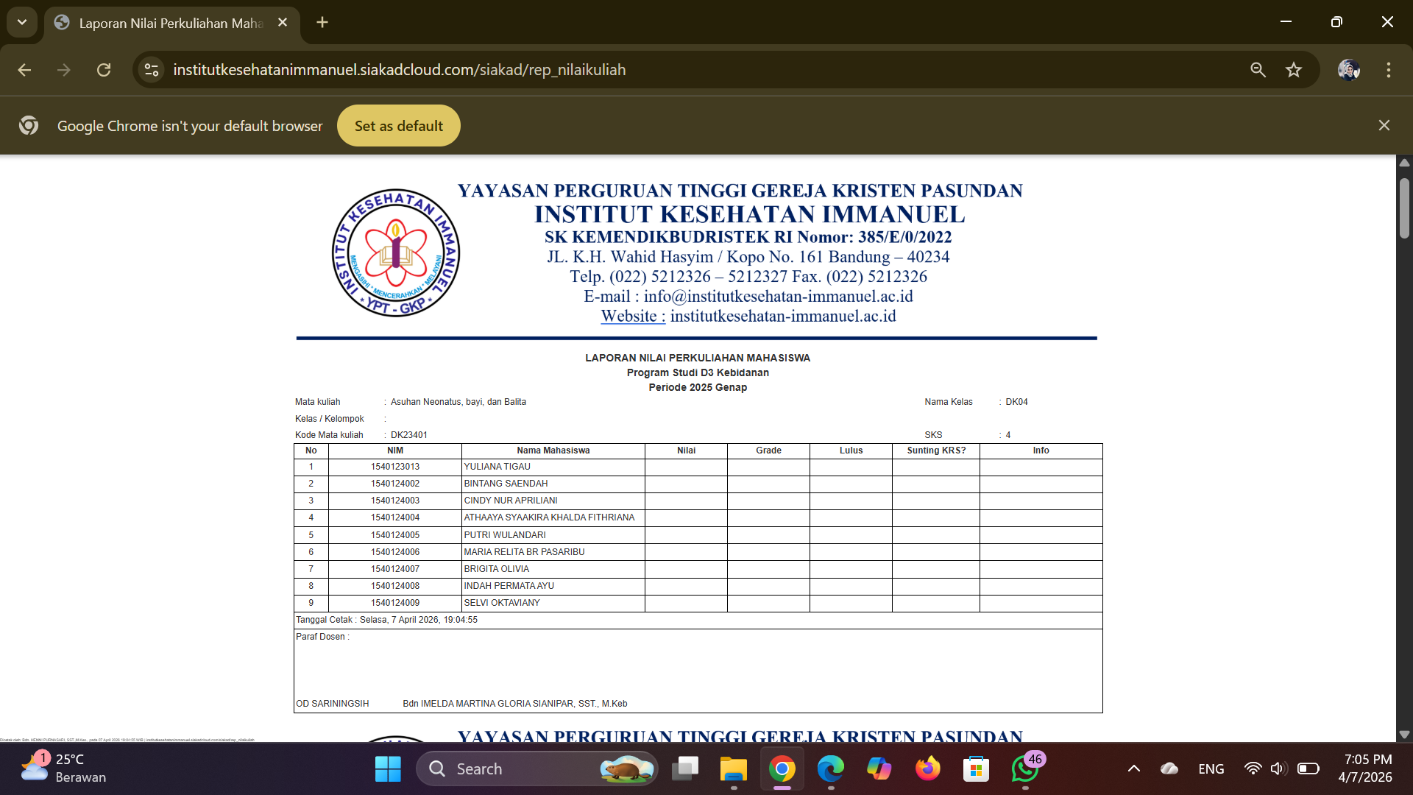Select the name BRIGITA OLIVIA
This screenshot has height=795, width=1413.
pos(497,569)
